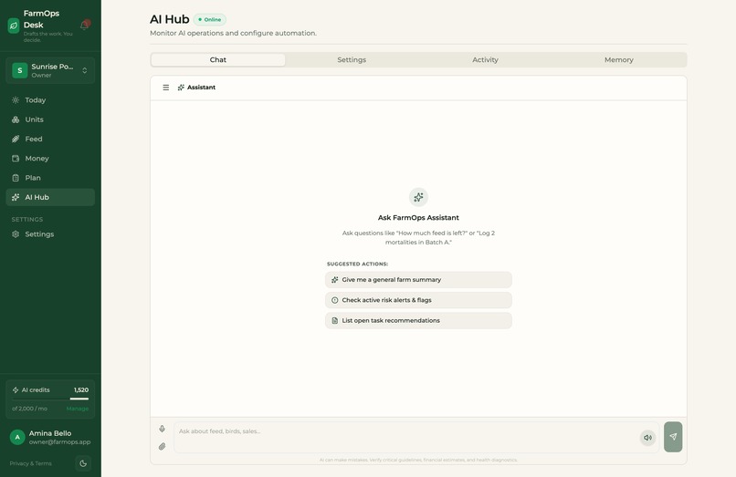Toggle the read-aloud speaker icon
Image resolution: width=736 pixels, height=477 pixels.
pyautogui.click(x=647, y=438)
